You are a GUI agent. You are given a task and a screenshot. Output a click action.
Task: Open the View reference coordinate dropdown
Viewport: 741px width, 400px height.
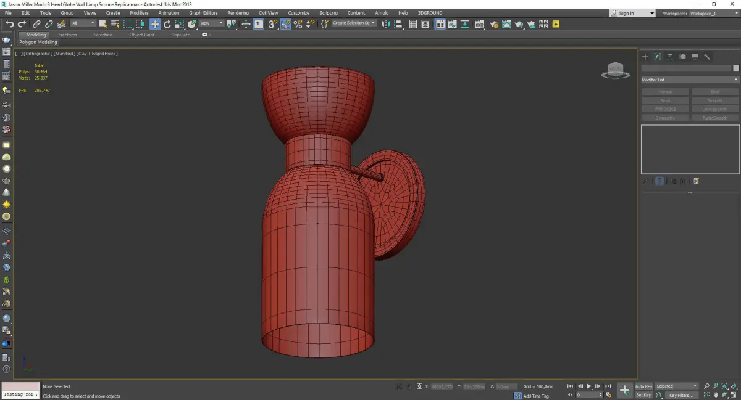(211, 23)
